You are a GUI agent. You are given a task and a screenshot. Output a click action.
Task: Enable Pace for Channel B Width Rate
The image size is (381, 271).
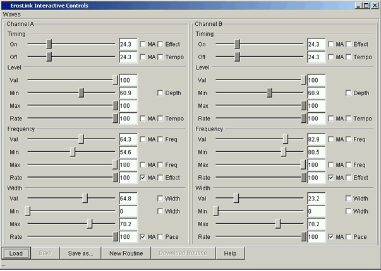(x=348, y=237)
